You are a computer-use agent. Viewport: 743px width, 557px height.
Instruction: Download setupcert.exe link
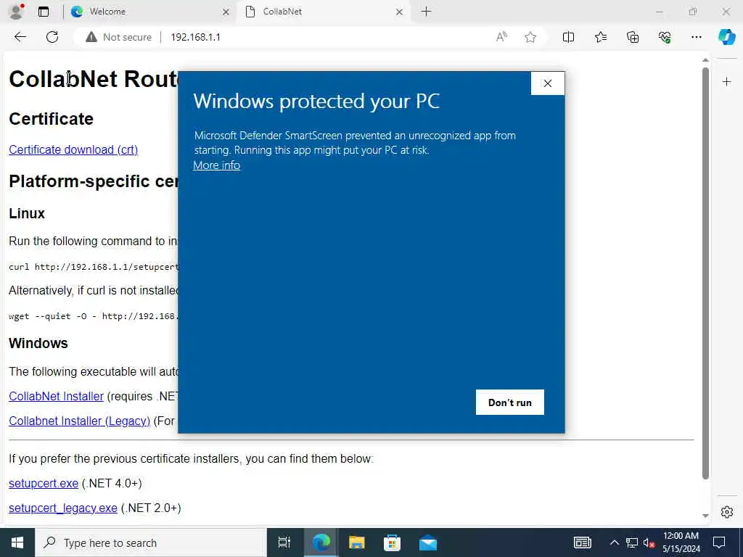(44, 484)
